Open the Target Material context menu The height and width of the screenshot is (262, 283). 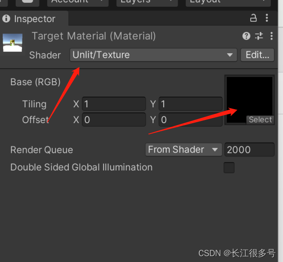pos(271,36)
